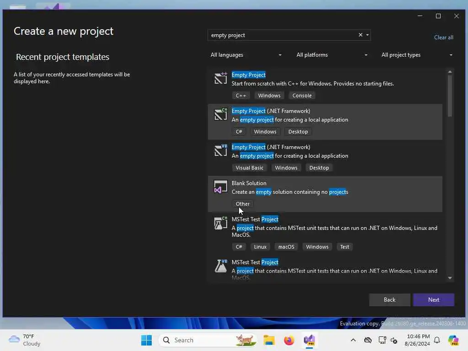This screenshot has height=351, width=468.
Task: Show hidden system tray icons
Action: [353, 340]
